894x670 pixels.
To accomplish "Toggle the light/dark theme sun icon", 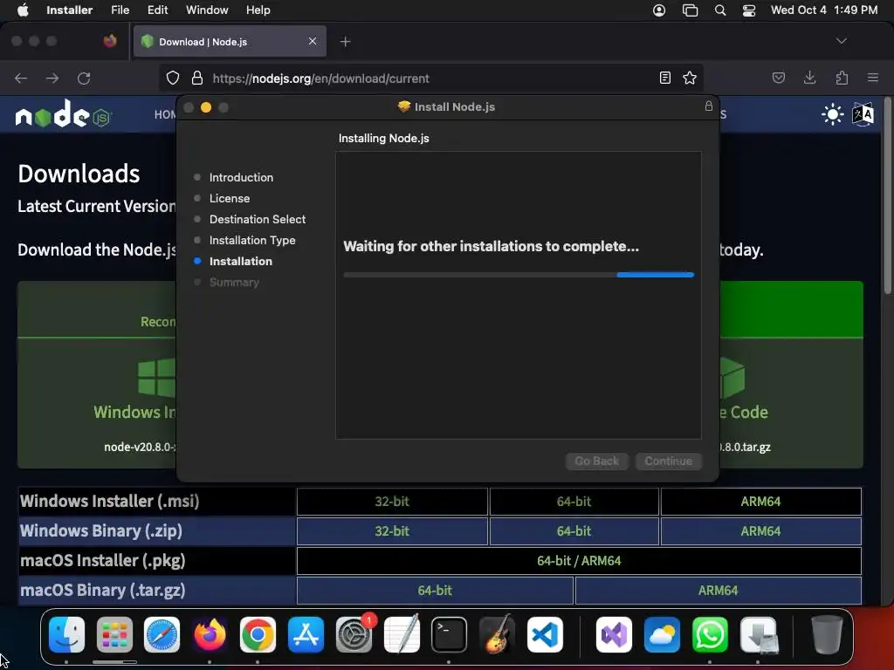I will click(x=832, y=114).
